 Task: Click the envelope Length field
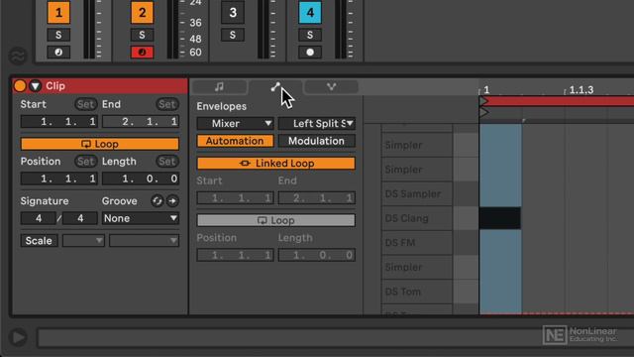[317, 255]
